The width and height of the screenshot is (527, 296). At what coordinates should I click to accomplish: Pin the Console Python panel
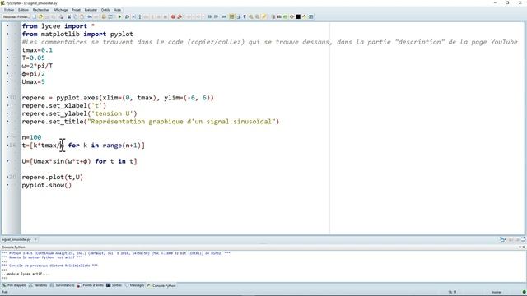pos(520,247)
